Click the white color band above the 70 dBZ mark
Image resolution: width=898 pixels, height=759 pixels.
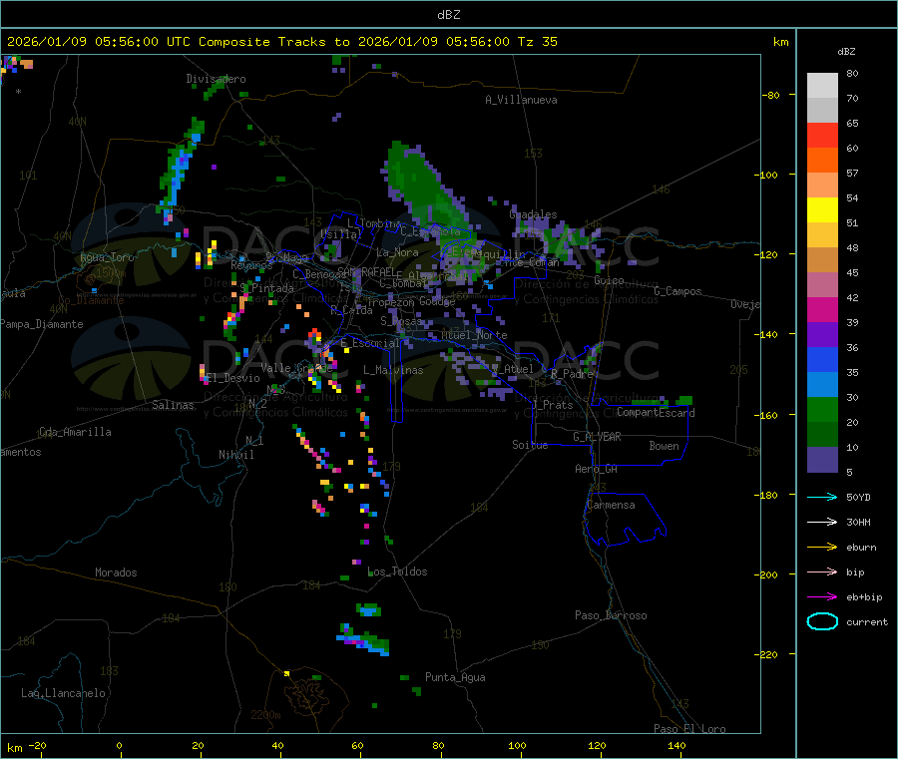click(x=822, y=86)
